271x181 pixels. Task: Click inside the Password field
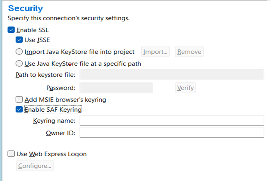(116, 88)
